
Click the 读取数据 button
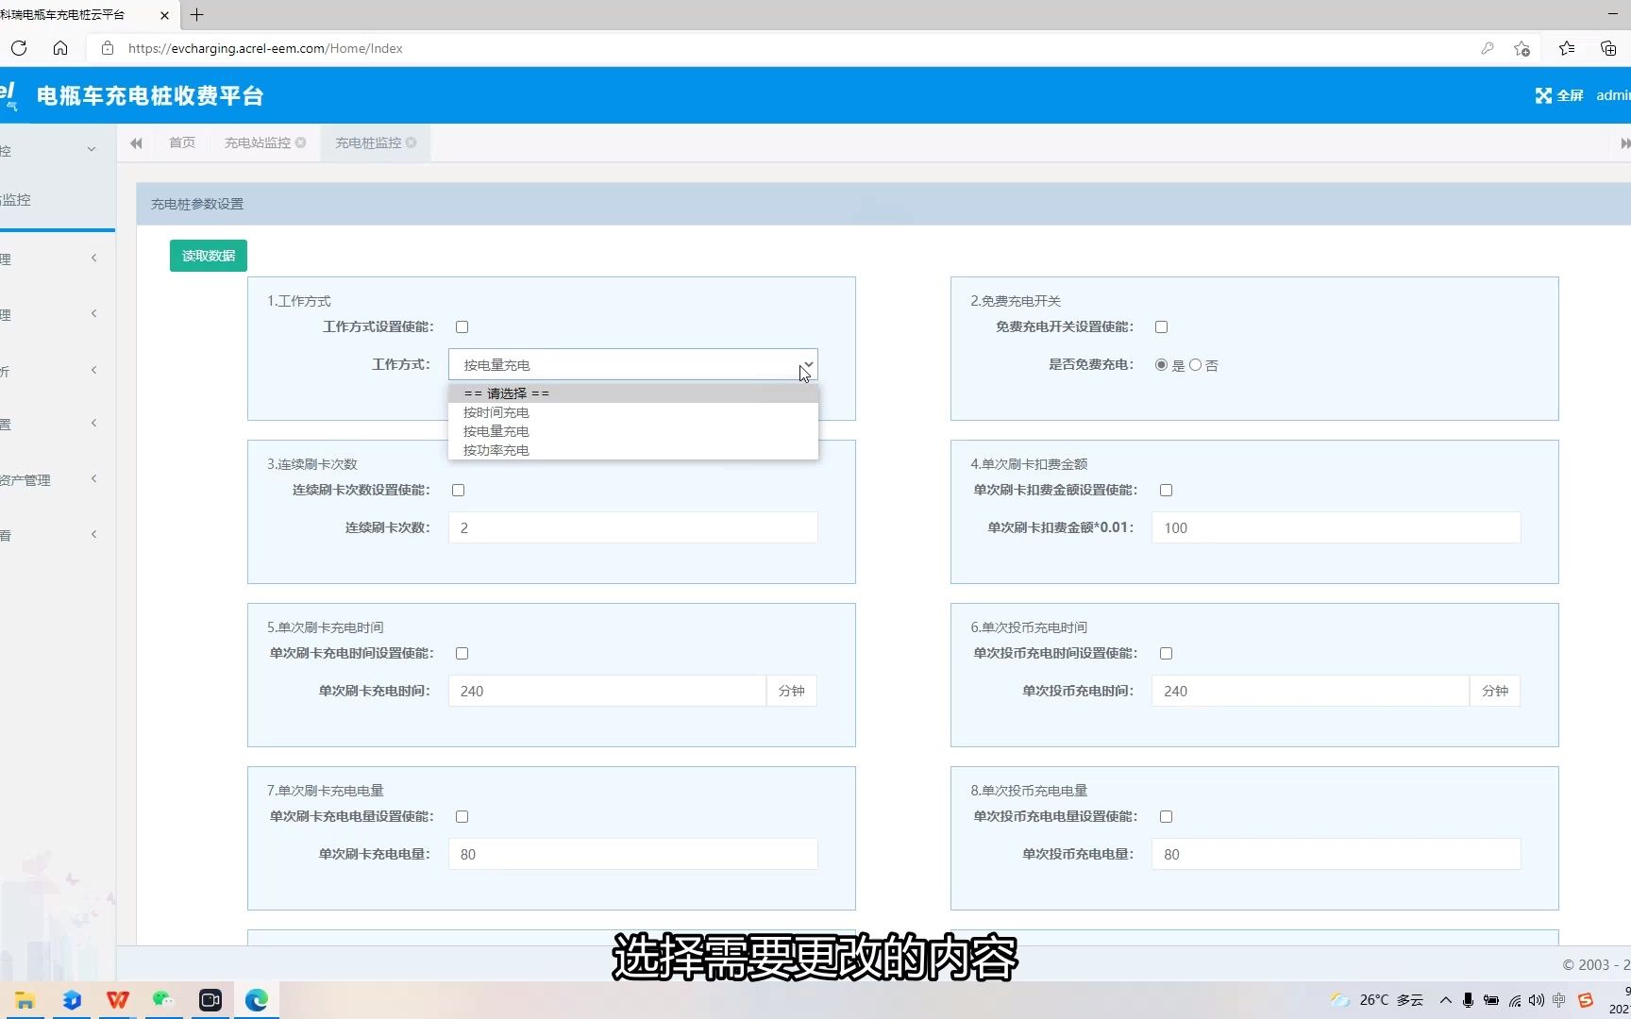208,255
